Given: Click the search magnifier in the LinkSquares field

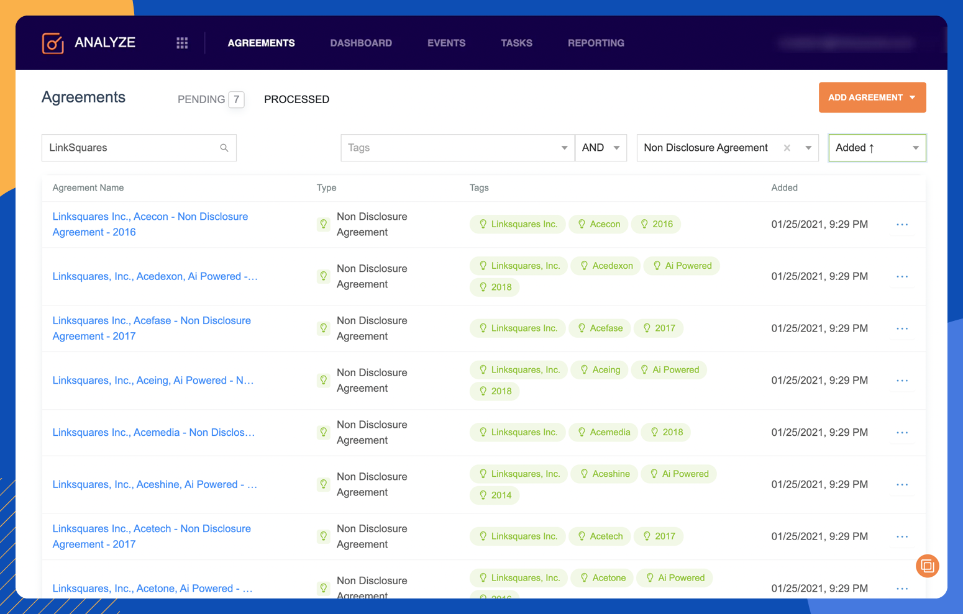Looking at the screenshot, I should point(224,148).
